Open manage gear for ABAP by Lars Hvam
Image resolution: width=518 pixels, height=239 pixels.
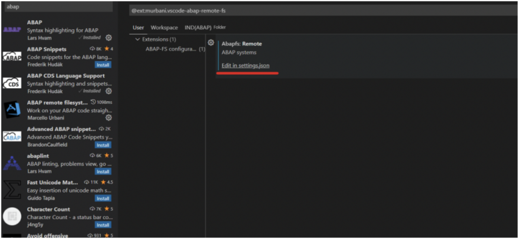point(109,38)
